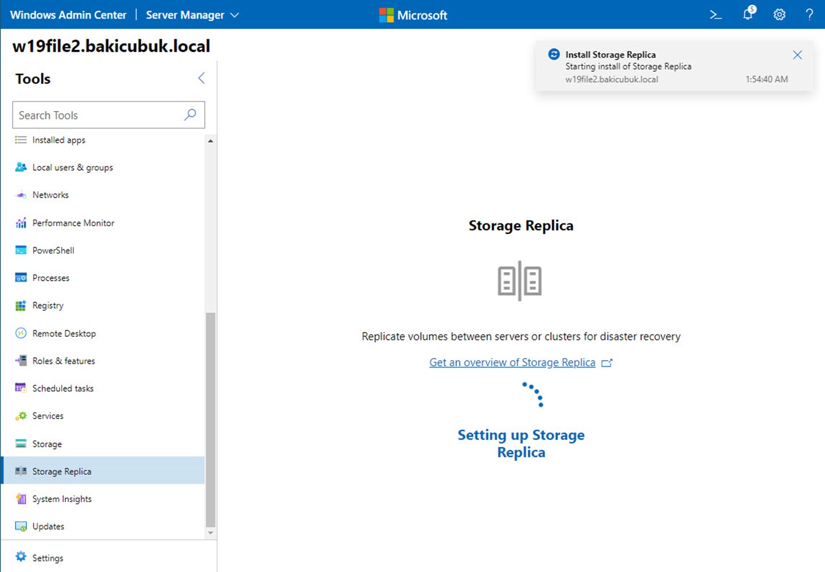Click the Local users & groups icon
Image resolution: width=825 pixels, height=572 pixels.
(x=21, y=168)
